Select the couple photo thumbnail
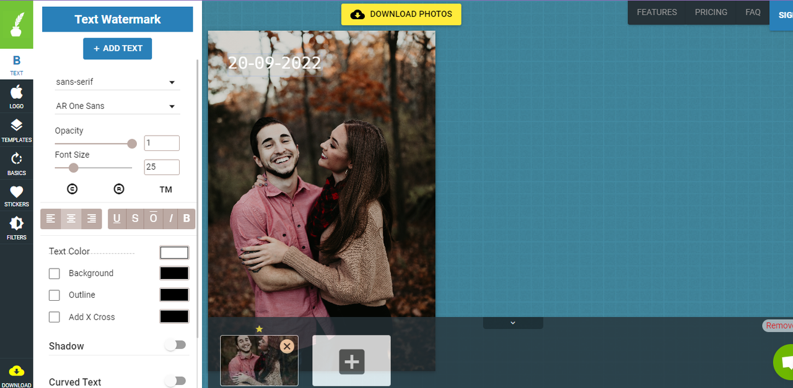The height and width of the screenshot is (388, 793). coord(259,361)
